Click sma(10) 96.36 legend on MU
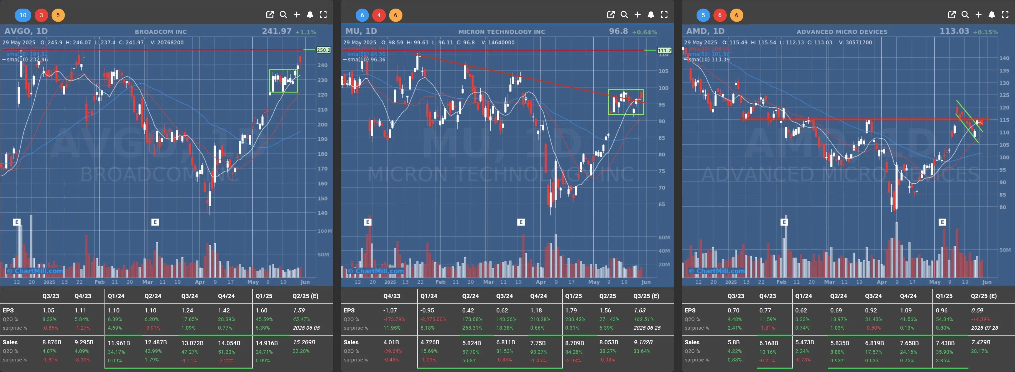 click(364, 60)
